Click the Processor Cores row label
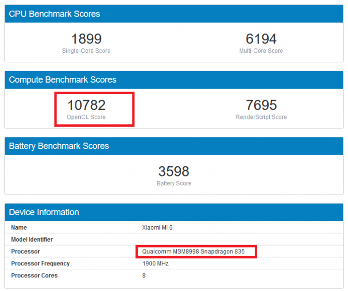Viewport: 348px width, 291px height. [34, 276]
